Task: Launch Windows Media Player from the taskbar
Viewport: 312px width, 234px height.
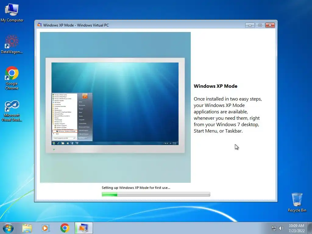Action: coord(46,228)
